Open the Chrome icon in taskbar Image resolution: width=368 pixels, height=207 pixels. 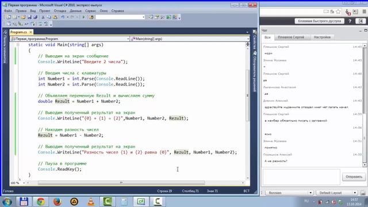point(41,202)
